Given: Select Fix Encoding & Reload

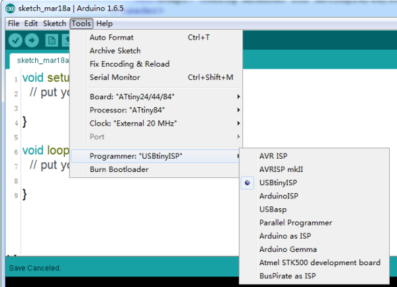Looking at the screenshot, I should [x=155, y=64].
